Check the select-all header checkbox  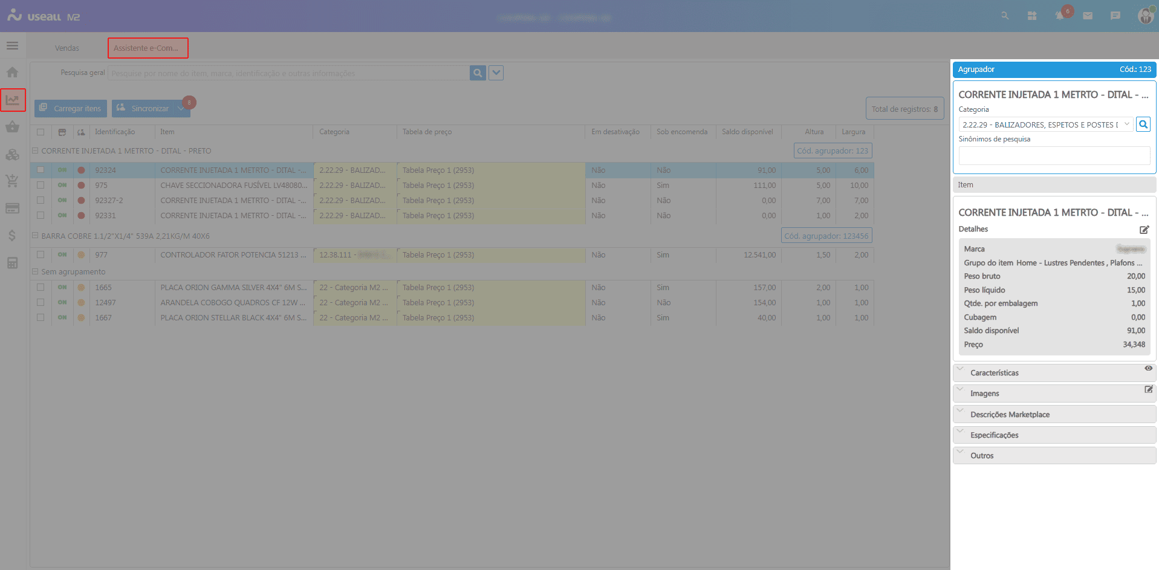click(x=41, y=132)
